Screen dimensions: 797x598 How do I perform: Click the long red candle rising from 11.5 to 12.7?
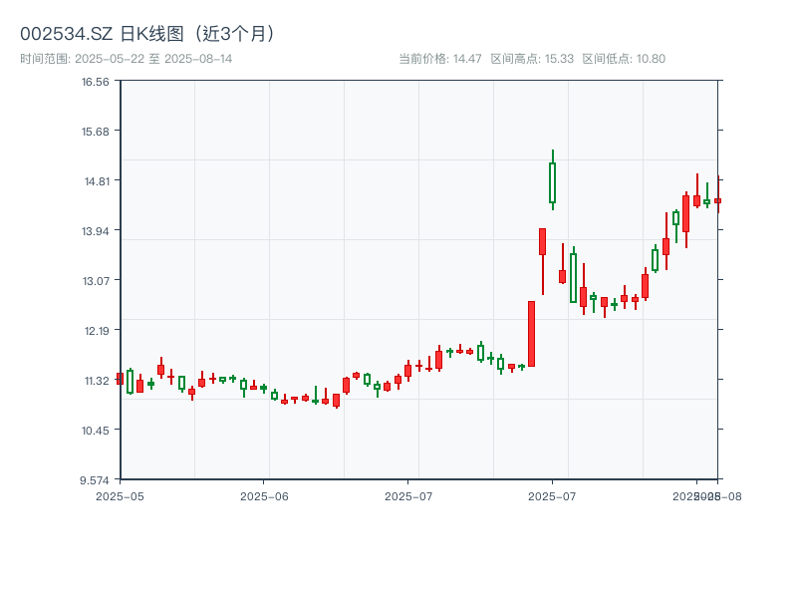(531, 334)
